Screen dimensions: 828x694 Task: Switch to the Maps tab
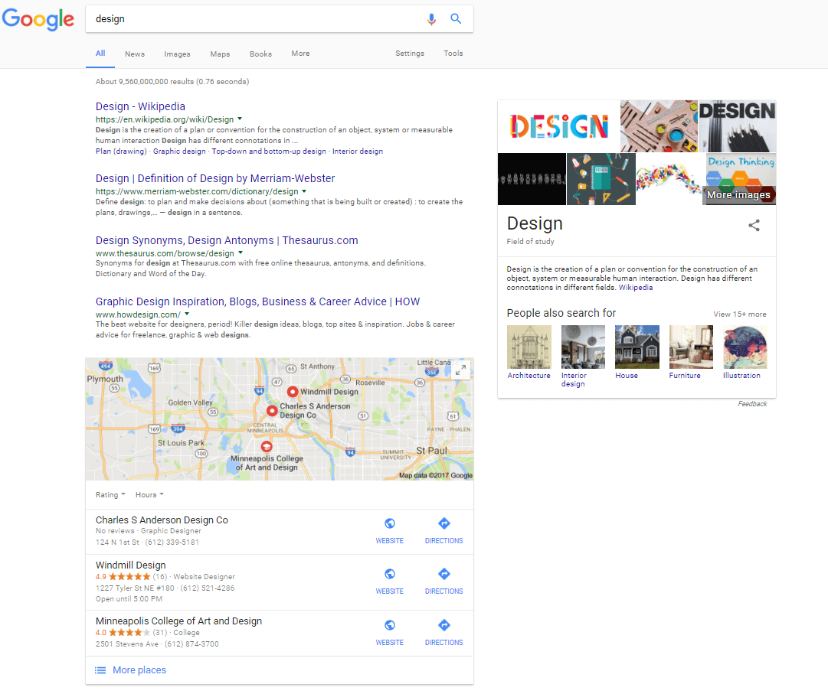click(x=220, y=54)
